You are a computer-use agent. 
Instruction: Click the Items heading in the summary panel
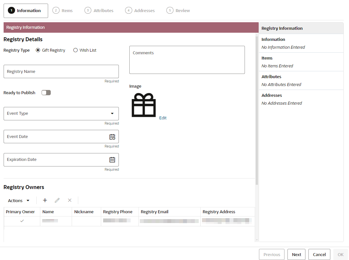pyautogui.click(x=267, y=58)
